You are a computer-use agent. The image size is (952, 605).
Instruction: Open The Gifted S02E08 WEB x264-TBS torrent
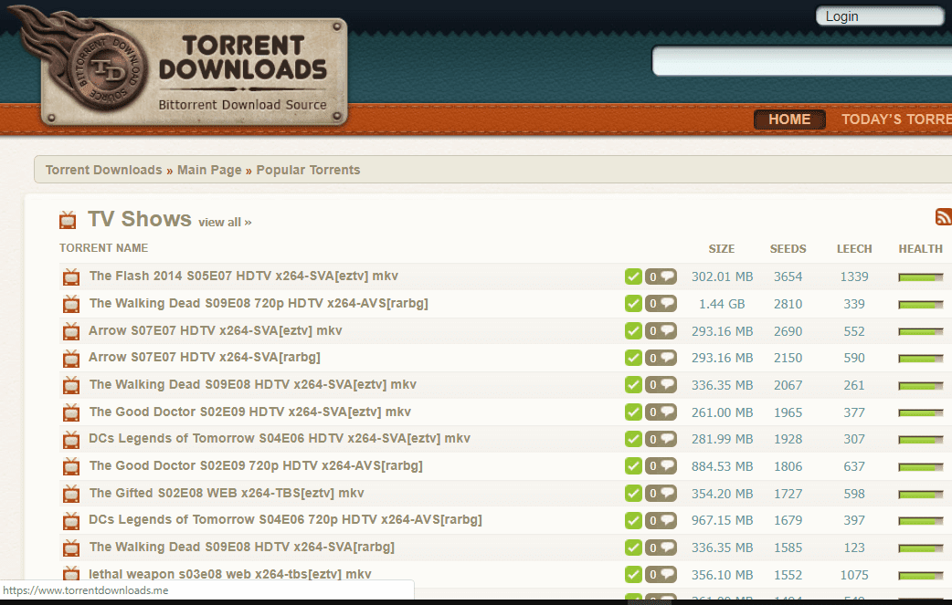click(x=227, y=493)
